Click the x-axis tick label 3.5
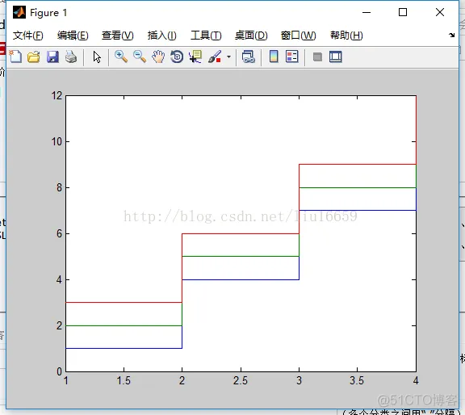The image size is (465, 415). coord(357,380)
